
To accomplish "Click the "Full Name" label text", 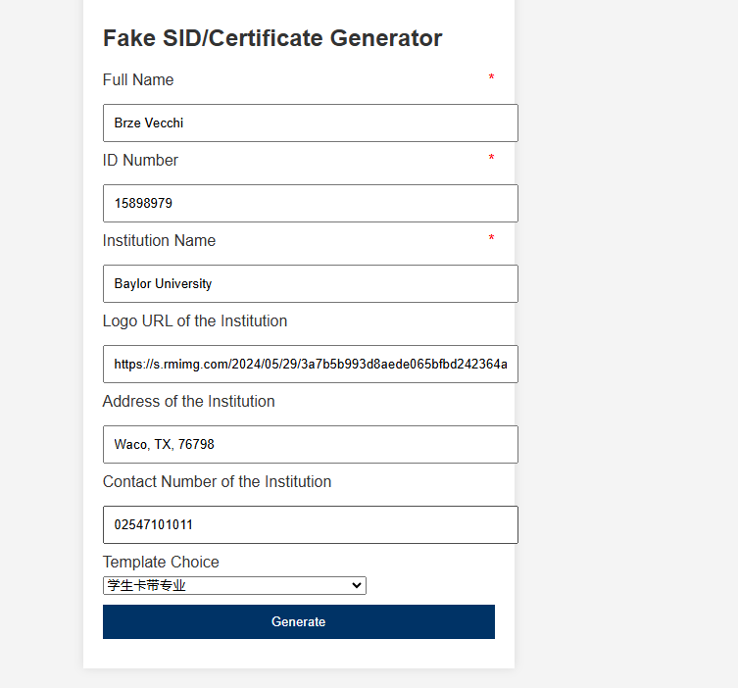I will (x=138, y=80).
